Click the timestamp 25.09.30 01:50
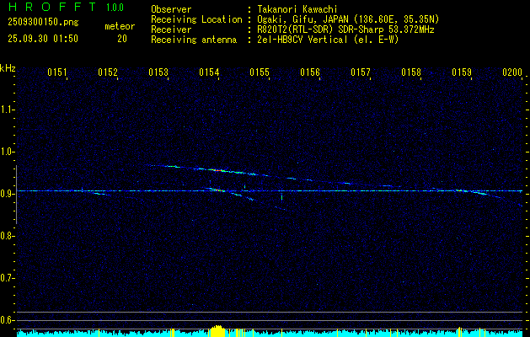The image size is (530, 337). (43, 39)
